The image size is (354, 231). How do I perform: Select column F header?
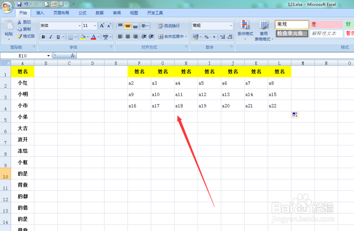click(139, 63)
